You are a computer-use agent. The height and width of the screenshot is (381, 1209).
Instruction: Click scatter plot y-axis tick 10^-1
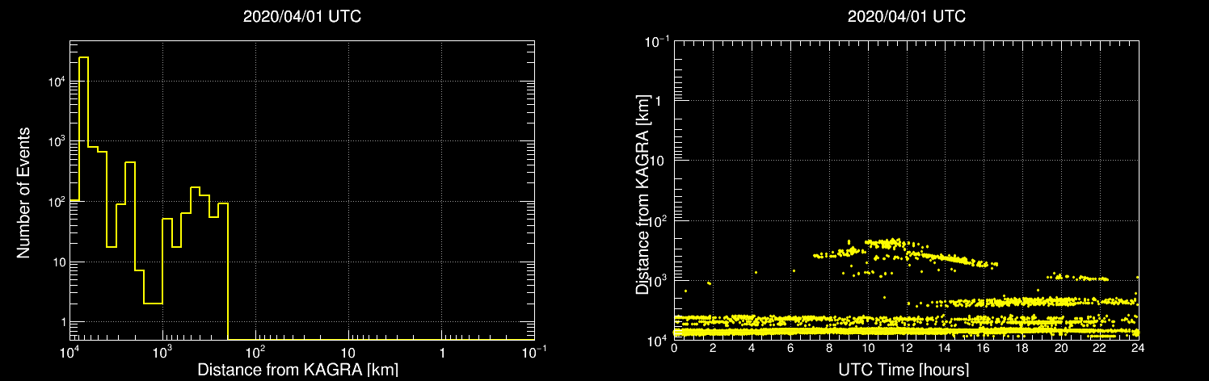pyautogui.click(x=657, y=40)
